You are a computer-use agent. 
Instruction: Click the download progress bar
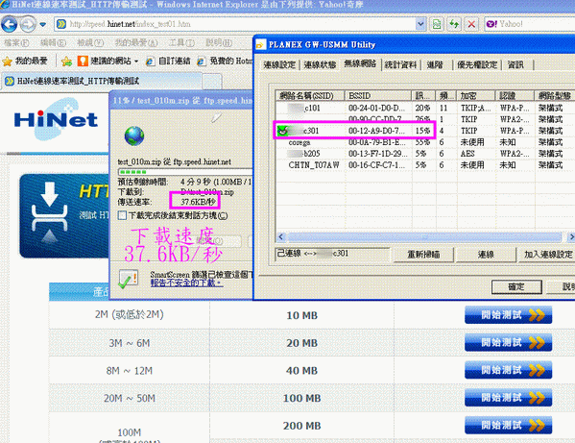tap(185, 171)
